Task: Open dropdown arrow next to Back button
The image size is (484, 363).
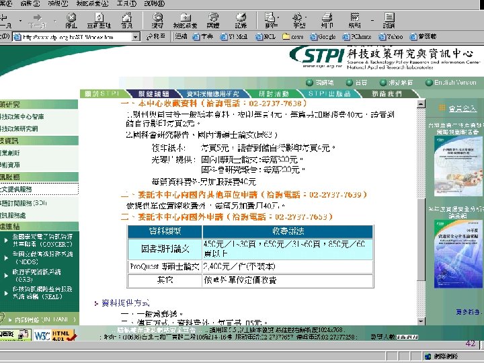Action: click(20, 21)
